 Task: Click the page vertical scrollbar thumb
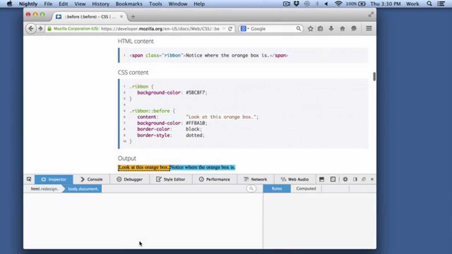click(x=374, y=76)
